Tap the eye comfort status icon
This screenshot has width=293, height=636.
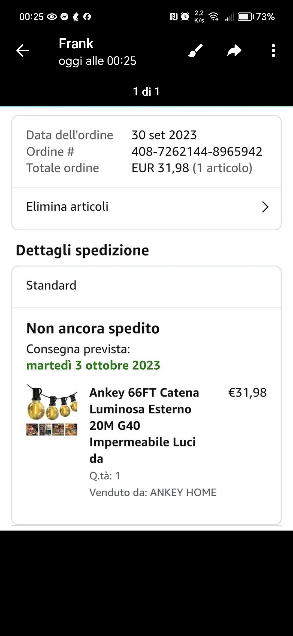52,17
